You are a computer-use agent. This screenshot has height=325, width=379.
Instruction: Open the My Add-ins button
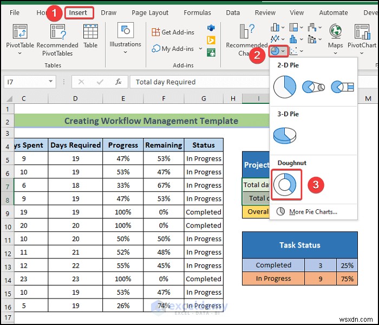click(x=173, y=49)
